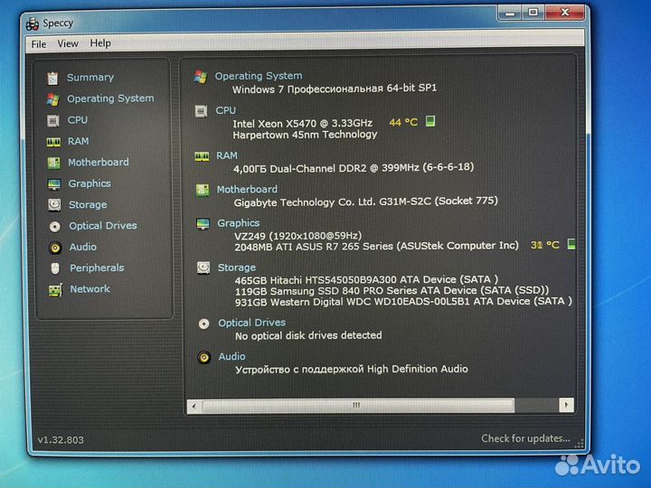Screen dimensions: 651x488
Task: Click the Intel Xeon X5470 @ 3.33GHz text
Action: pyautogui.click(x=302, y=123)
